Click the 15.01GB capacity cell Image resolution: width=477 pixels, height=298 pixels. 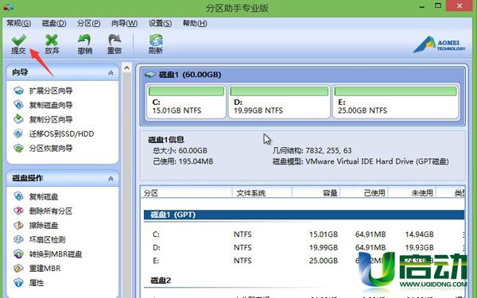coord(324,234)
